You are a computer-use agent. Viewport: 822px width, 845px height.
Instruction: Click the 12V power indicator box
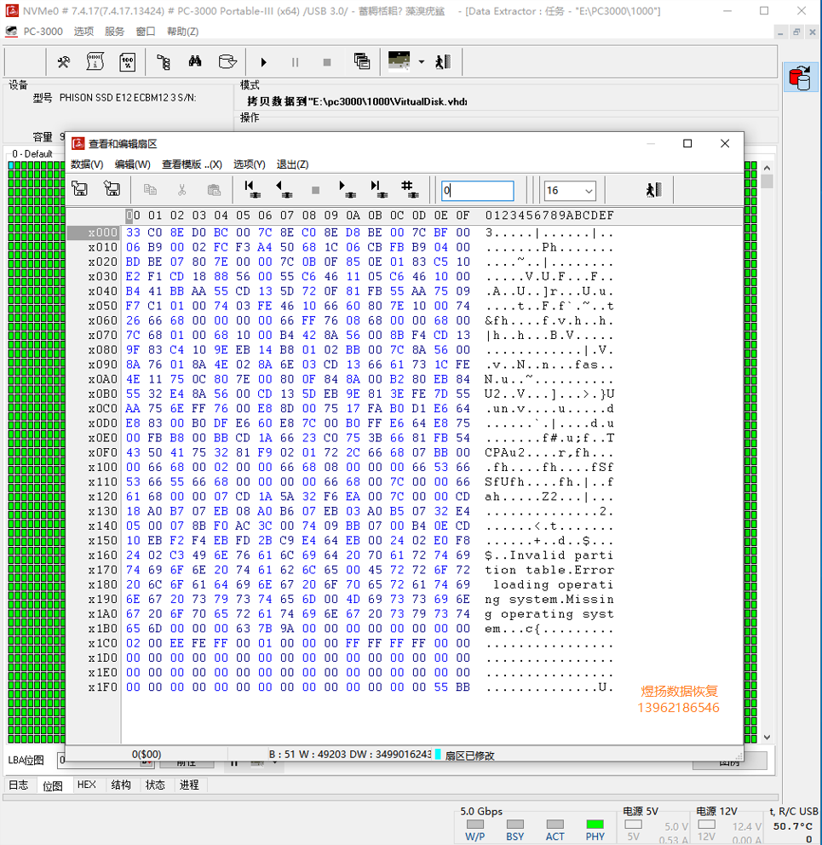point(707,825)
